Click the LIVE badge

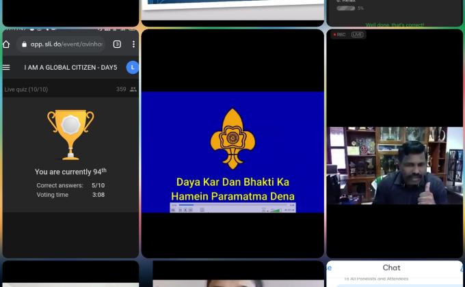coord(358,35)
